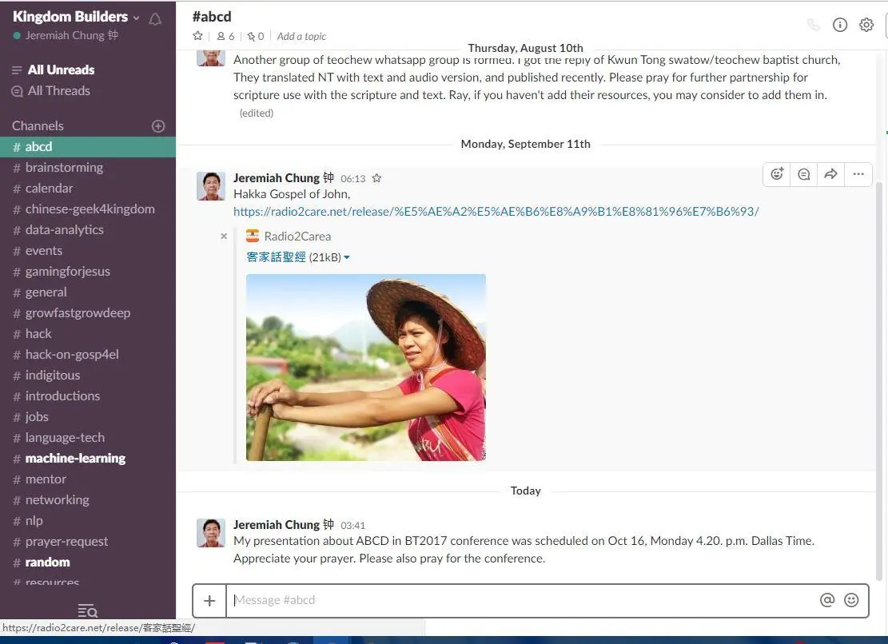888x644 pixels.
Task: Remove the Radio2Care link preview
Action: coord(224,236)
